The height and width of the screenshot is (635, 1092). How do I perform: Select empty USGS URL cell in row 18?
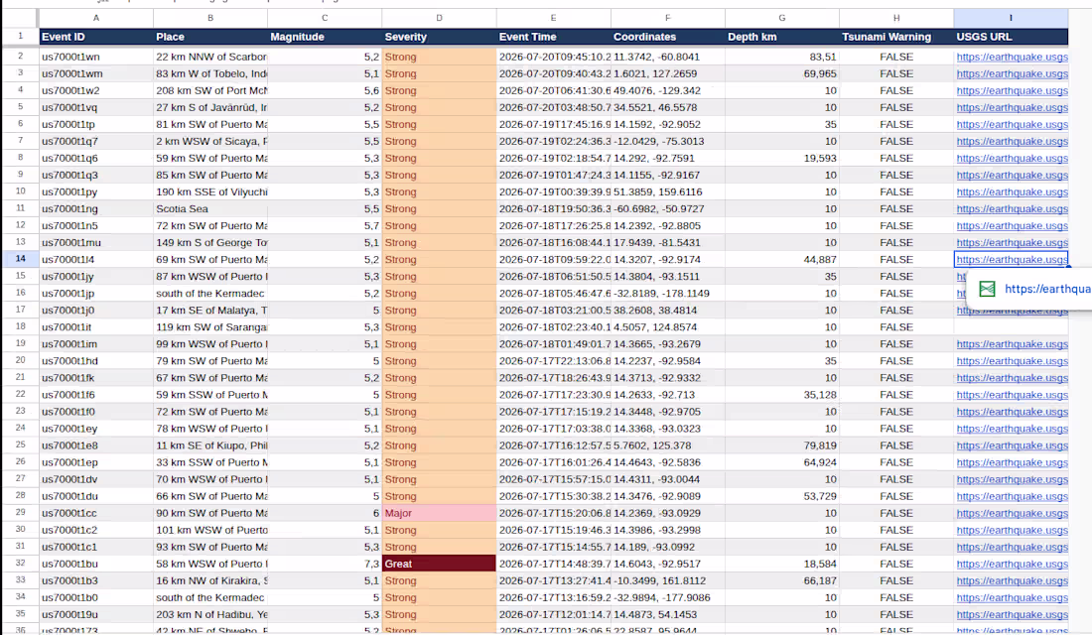tap(1011, 327)
